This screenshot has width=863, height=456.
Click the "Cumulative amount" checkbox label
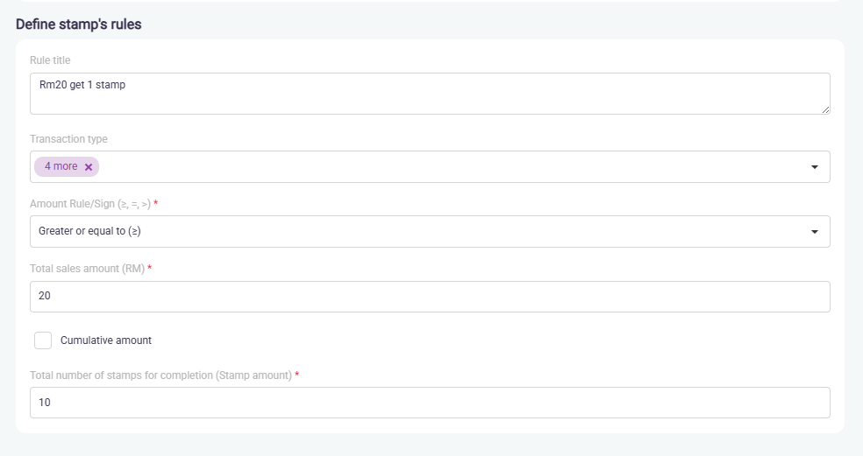(106, 340)
